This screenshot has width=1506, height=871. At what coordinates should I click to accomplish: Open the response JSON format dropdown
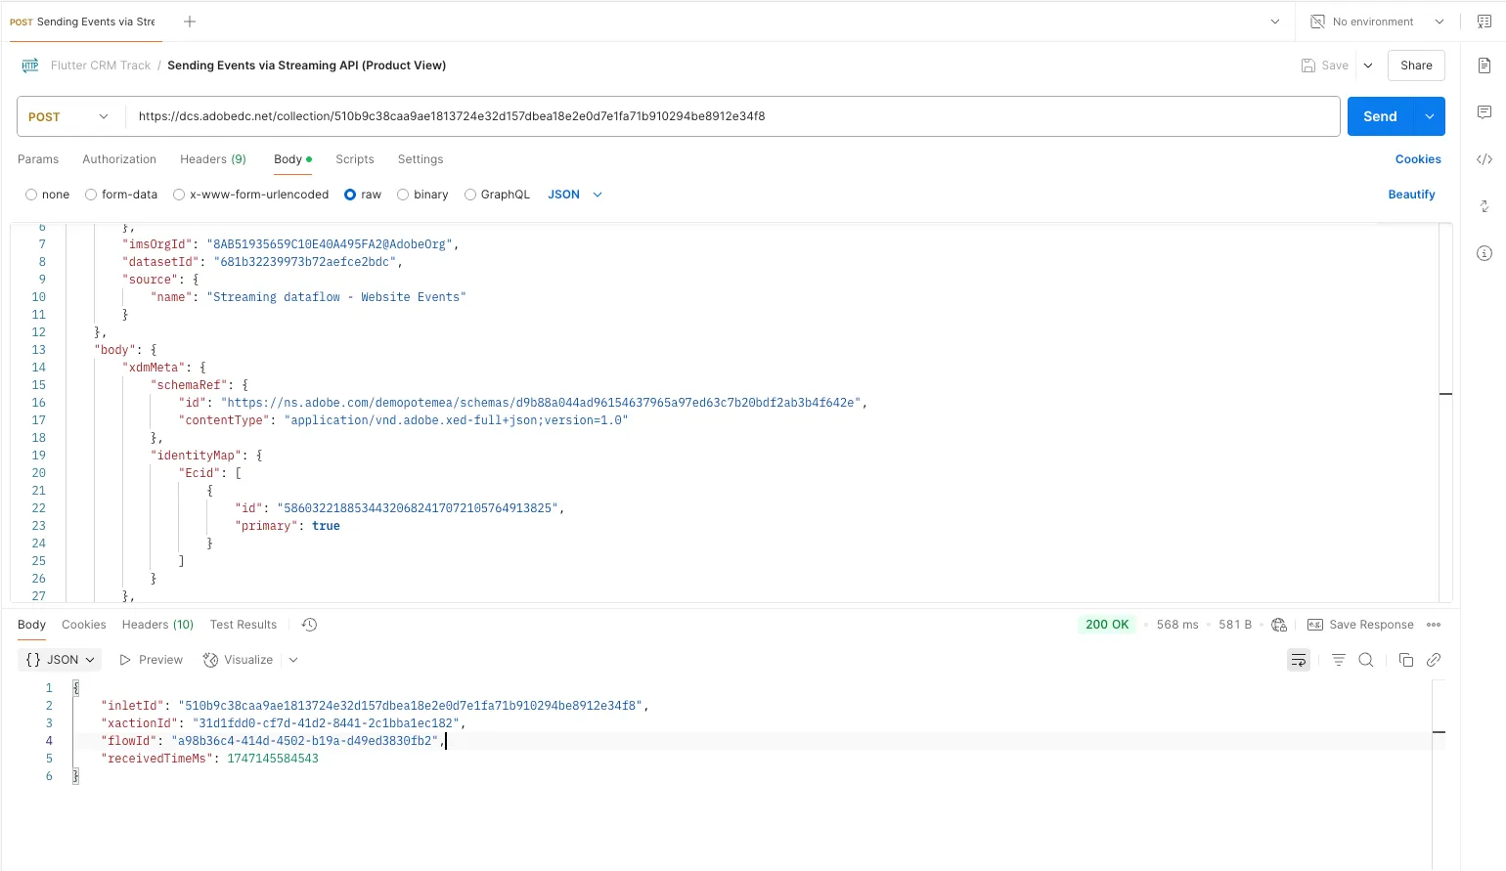pos(60,660)
